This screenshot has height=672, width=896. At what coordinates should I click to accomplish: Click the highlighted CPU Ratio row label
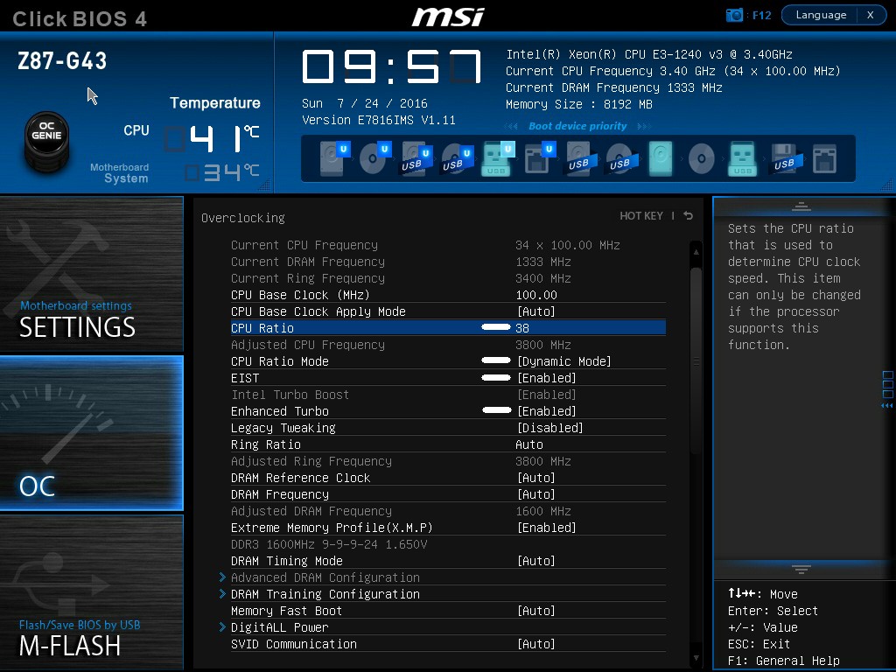[262, 329]
